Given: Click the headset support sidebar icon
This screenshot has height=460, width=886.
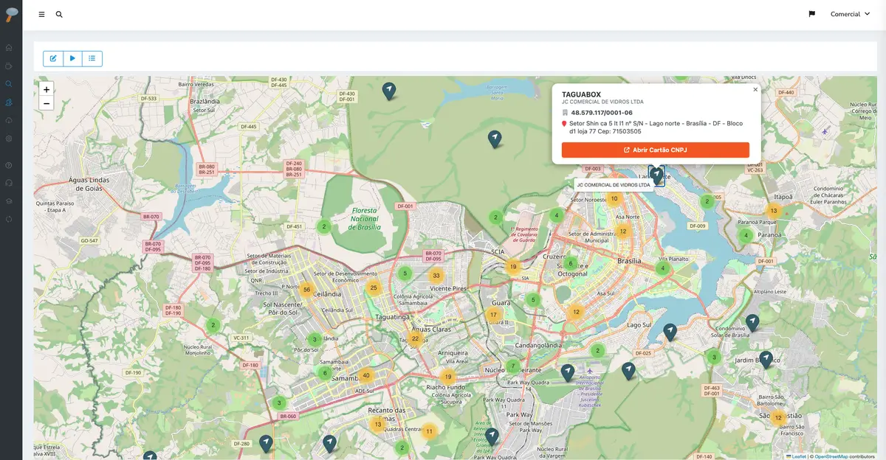Looking at the screenshot, I should (9, 183).
